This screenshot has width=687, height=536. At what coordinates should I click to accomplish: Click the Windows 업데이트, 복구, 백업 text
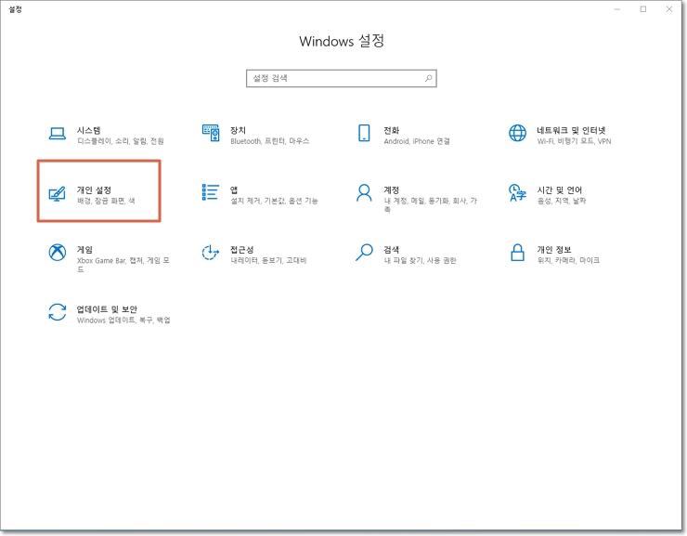123,320
